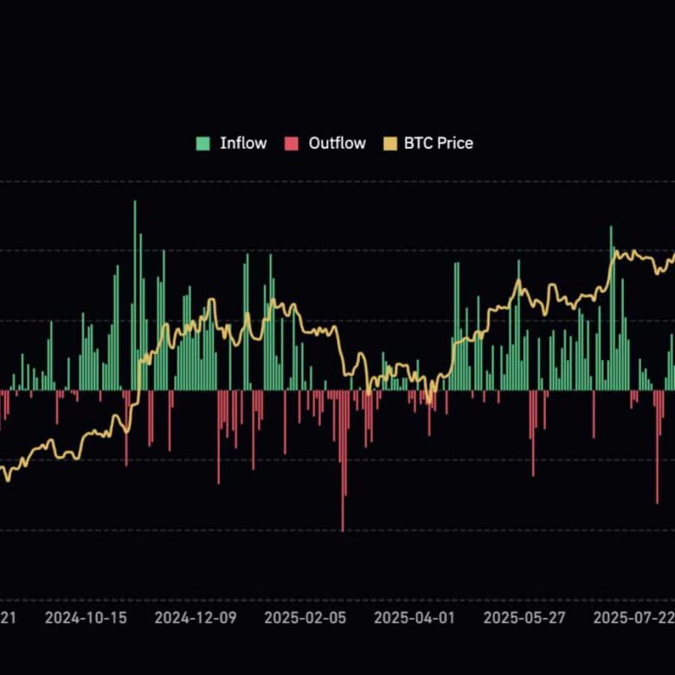Click the green Inflow legend swatch
Screen dimensions: 675x675
coord(202,144)
